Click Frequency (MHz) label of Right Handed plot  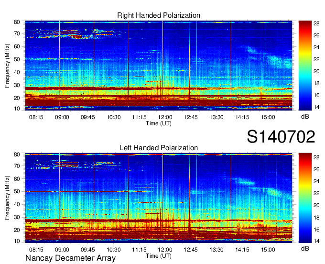pyautogui.click(x=7, y=66)
